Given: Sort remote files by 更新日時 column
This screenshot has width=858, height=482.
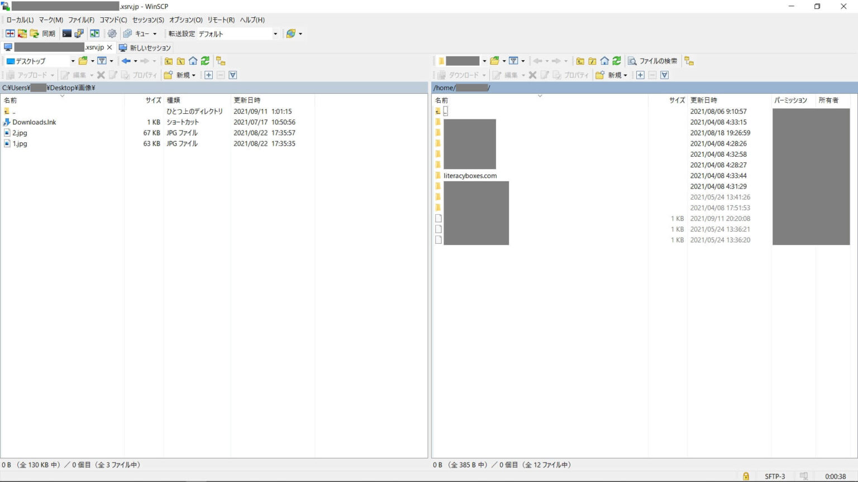Looking at the screenshot, I should coord(703,100).
